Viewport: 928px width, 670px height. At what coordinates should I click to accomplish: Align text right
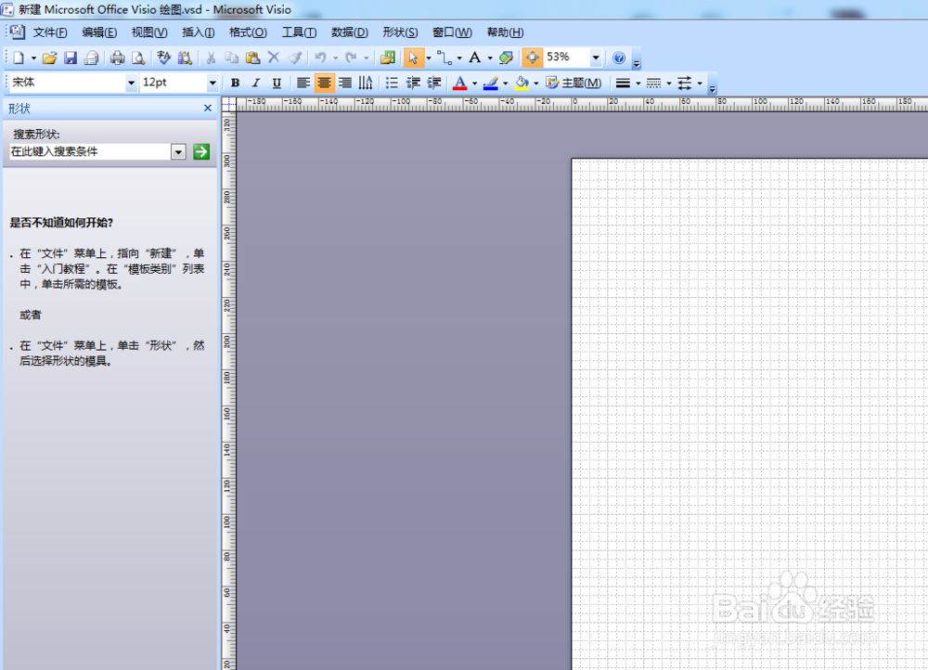pos(345,83)
